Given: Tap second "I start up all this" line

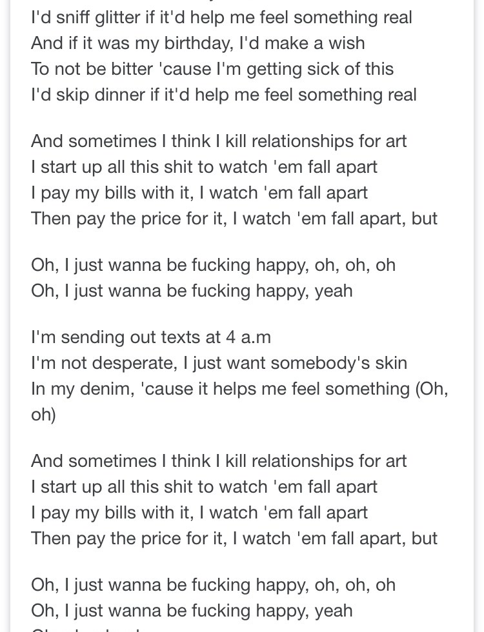Looking at the screenshot, I should point(204,487).
